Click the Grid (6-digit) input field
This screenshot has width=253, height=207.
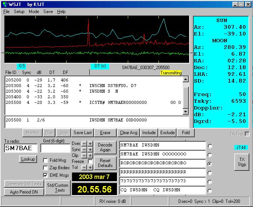[56, 148]
